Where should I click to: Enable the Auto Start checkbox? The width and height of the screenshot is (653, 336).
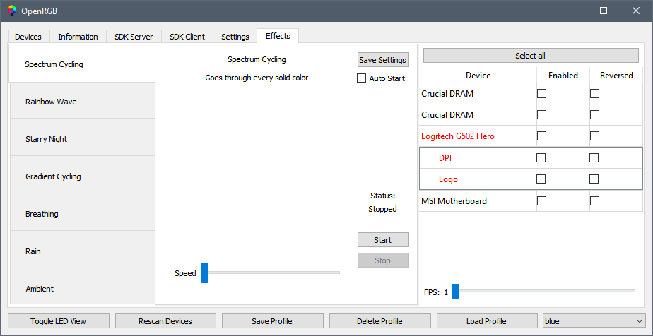[362, 78]
